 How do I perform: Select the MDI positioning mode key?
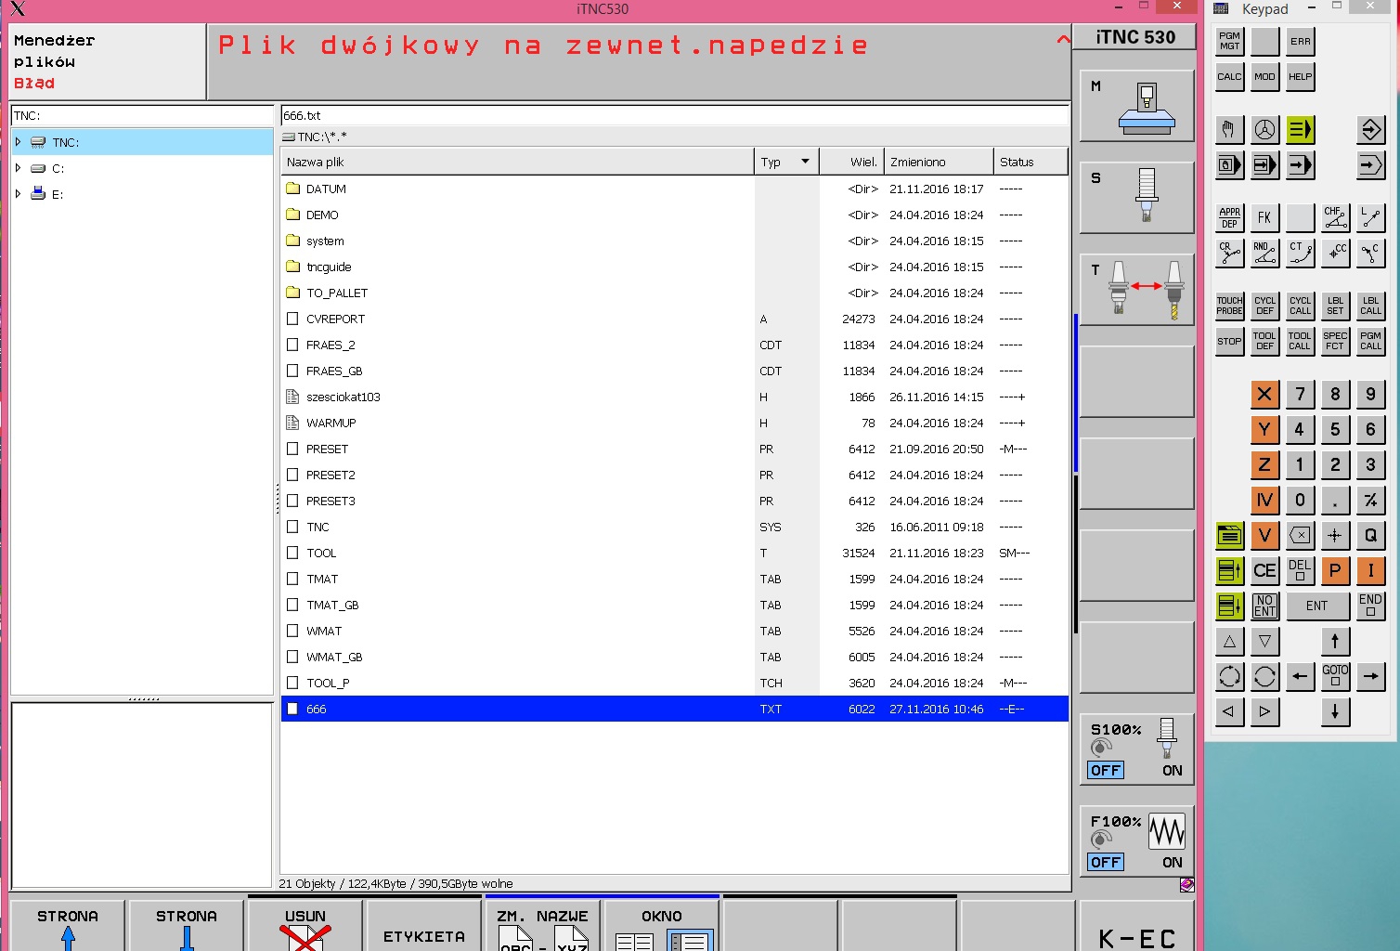click(x=1229, y=165)
